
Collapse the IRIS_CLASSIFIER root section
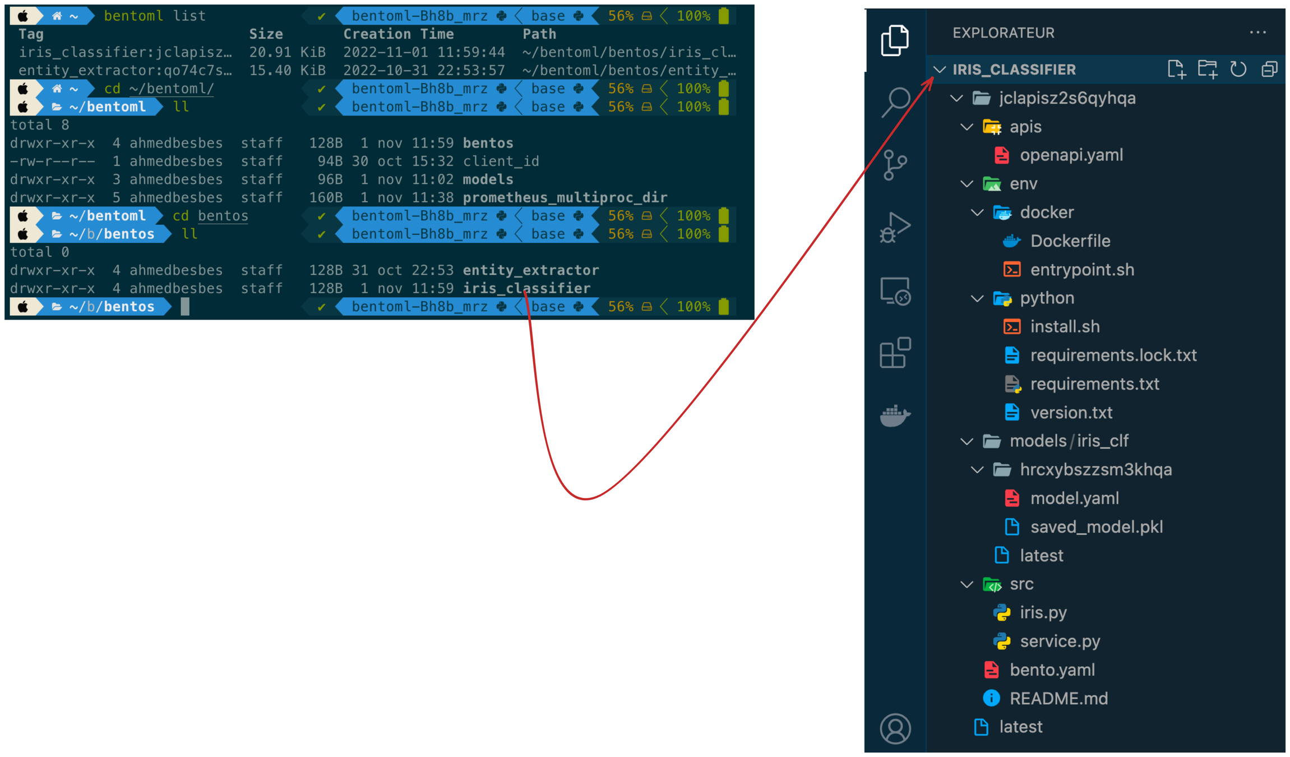tap(940, 70)
